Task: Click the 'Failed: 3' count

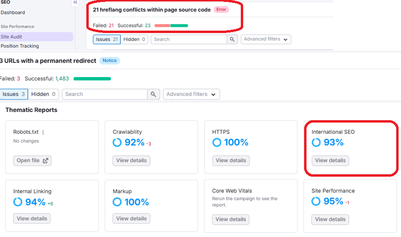Action: 10,79
